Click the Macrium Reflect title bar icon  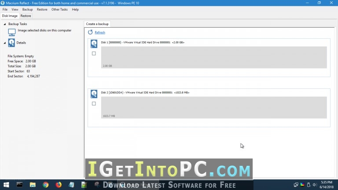coord(3,3)
